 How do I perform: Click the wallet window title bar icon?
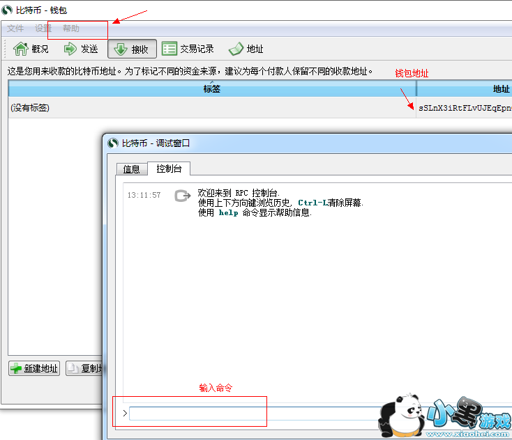tap(7, 10)
